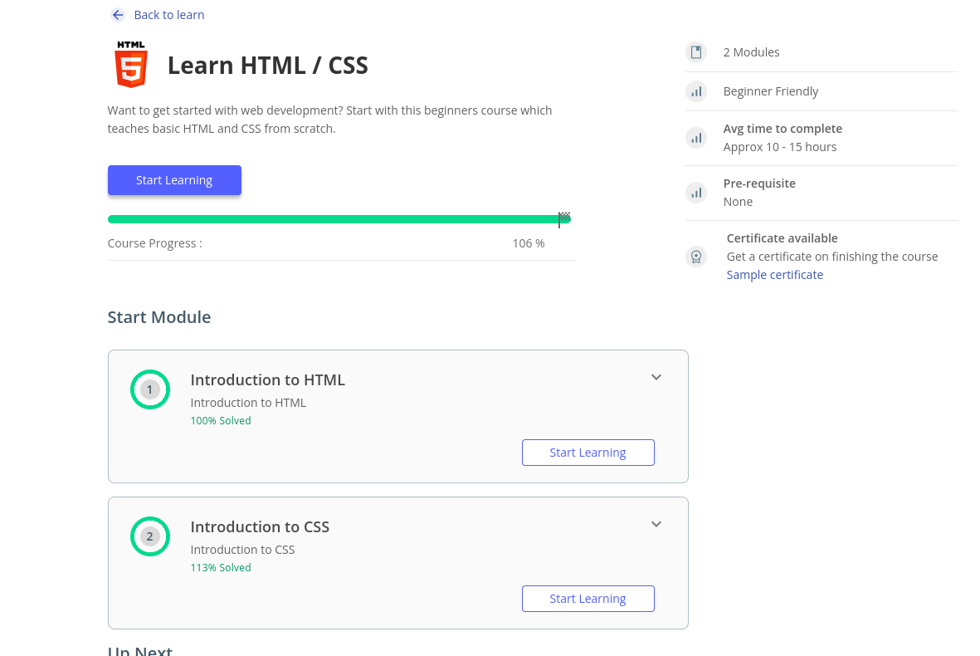Click the 2 Modules text
Image resolution: width=980 pixels, height=656 pixels.
751,52
